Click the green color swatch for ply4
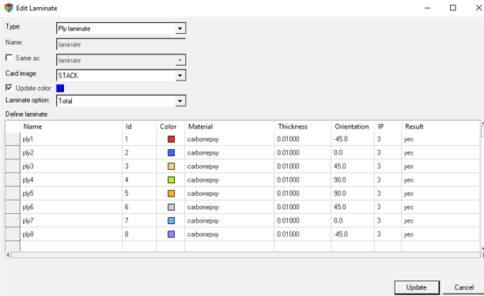The height and width of the screenshot is (296, 484). pyautogui.click(x=171, y=180)
